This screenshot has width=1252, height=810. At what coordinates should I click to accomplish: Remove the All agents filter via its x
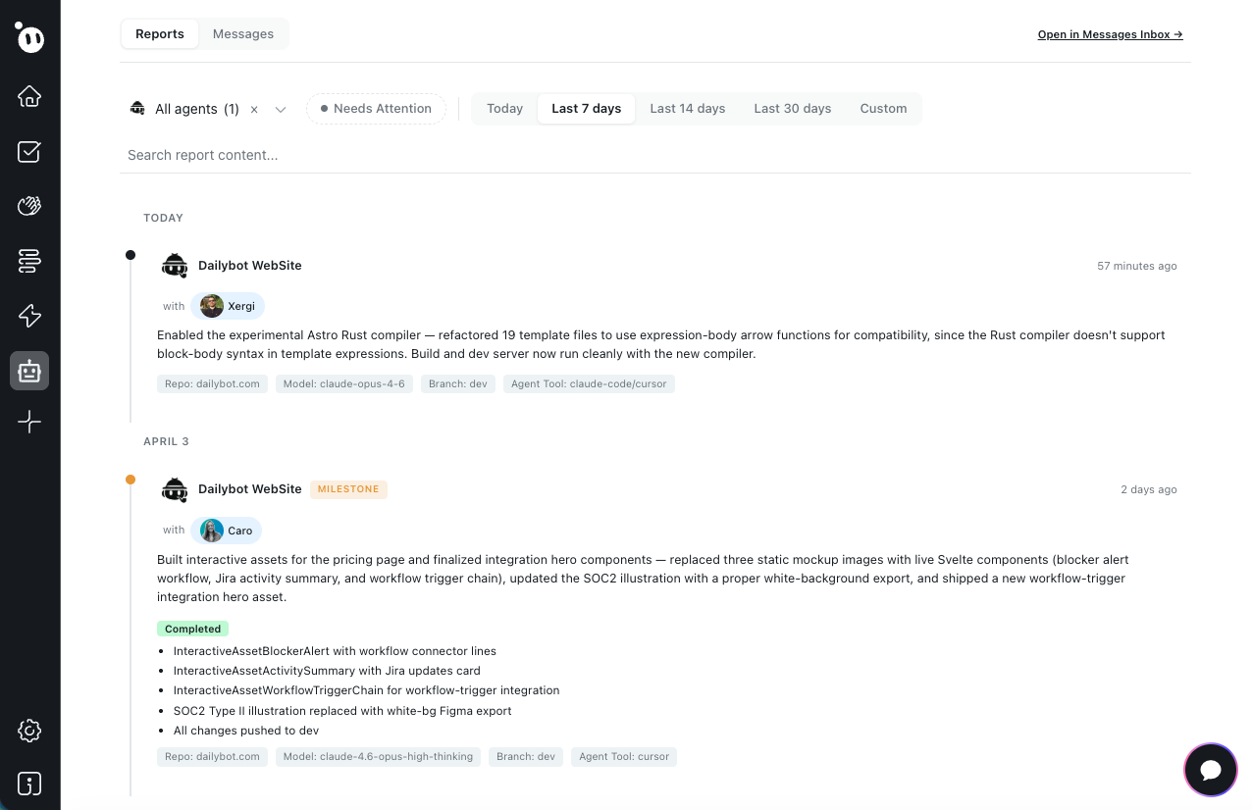[x=254, y=109]
